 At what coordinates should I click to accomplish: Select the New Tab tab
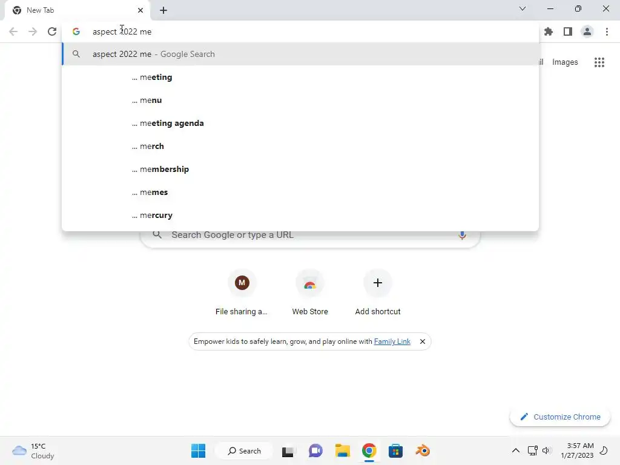(x=77, y=10)
